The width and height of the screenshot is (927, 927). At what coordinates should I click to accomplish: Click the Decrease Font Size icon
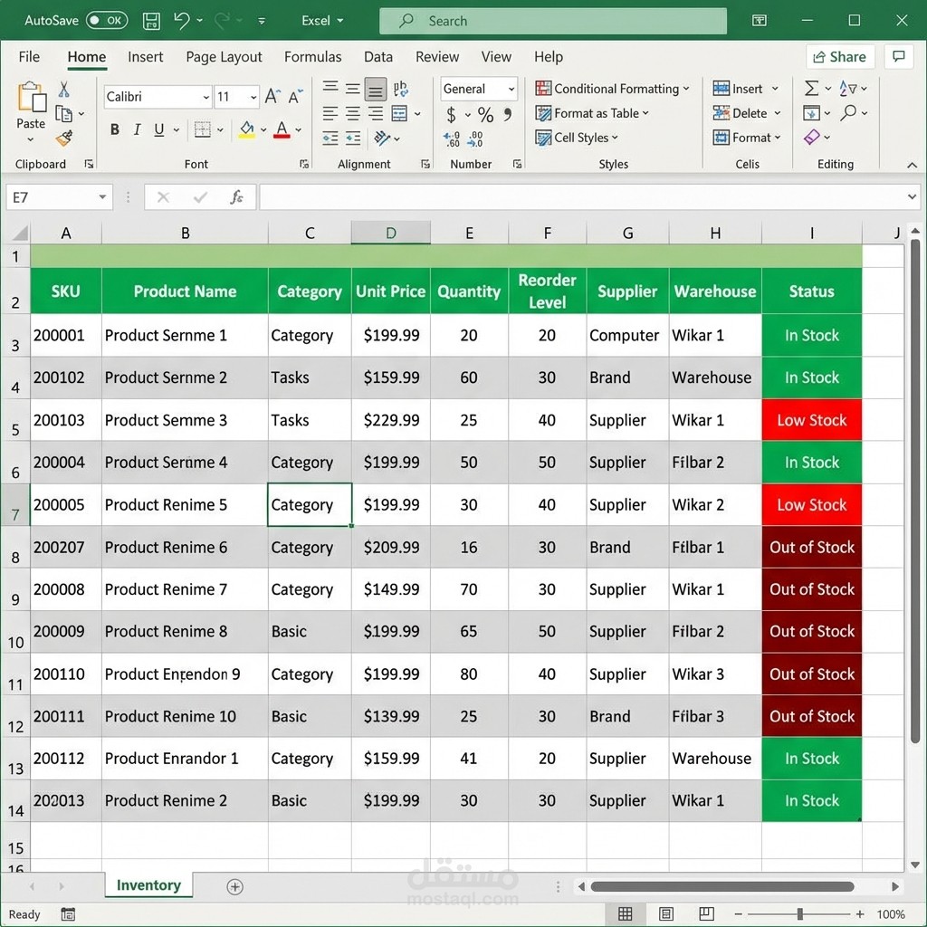(x=294, y=96)
